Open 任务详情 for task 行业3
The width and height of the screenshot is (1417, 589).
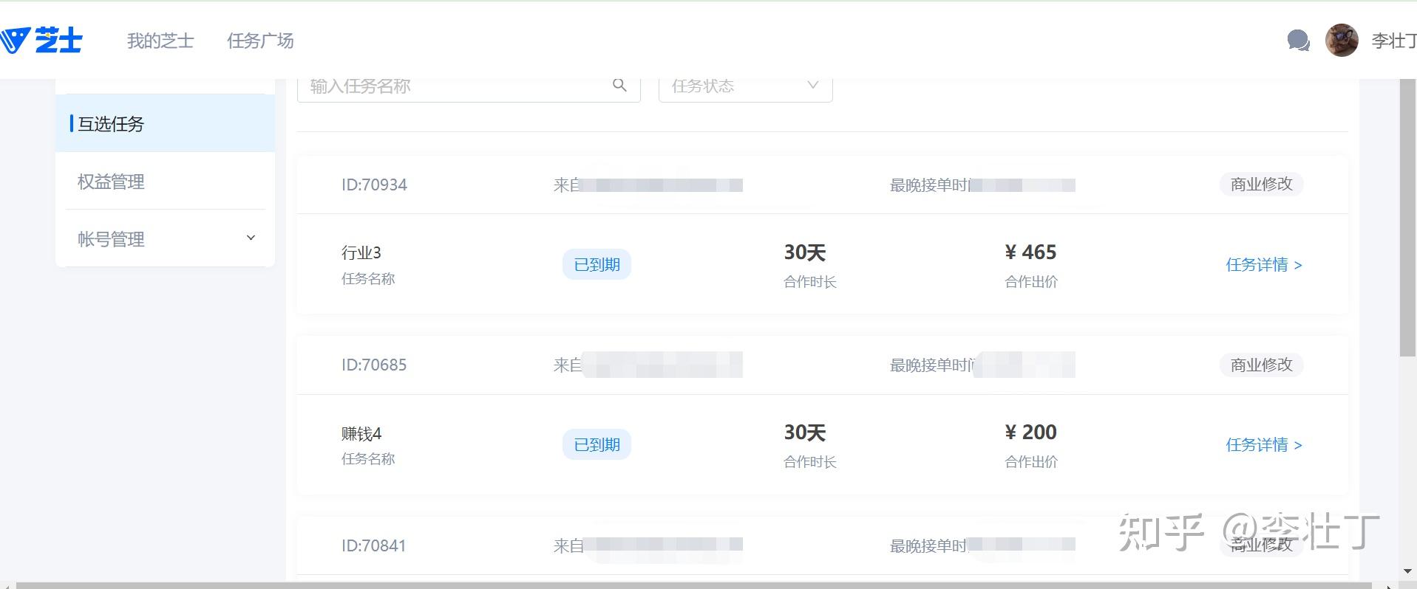point(1263,265)
